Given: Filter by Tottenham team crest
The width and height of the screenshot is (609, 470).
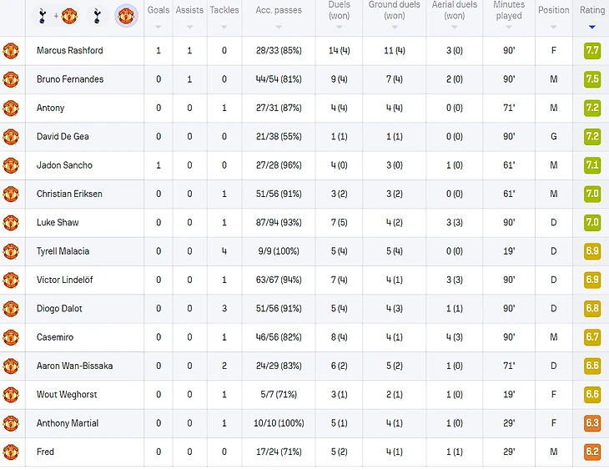Looking at the screenshot, I should click(x=96, y=14).
